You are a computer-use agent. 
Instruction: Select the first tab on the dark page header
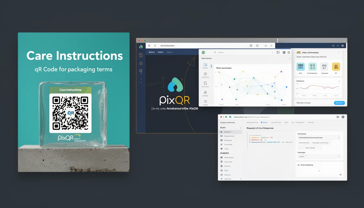click(x=152, y=52)
